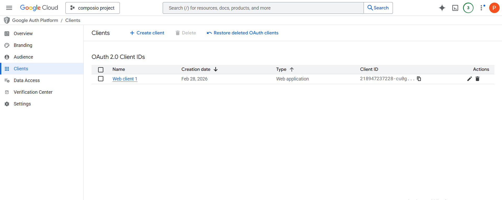Screen dimensions: 502x200
Task: Click the 'Feb 28, 2026' date cell
Action: point(194,79)
